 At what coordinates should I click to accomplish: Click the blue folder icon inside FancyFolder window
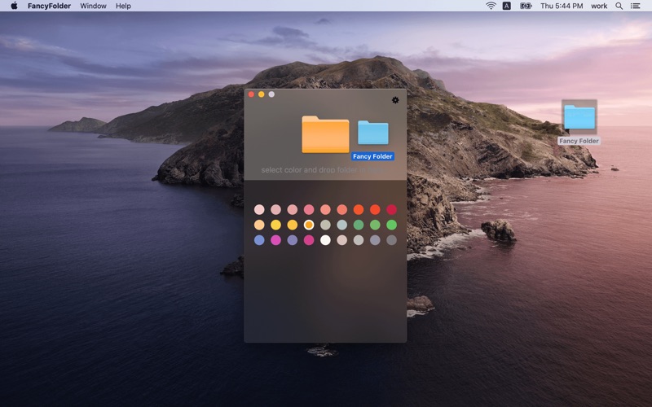[x=373, y=133]
